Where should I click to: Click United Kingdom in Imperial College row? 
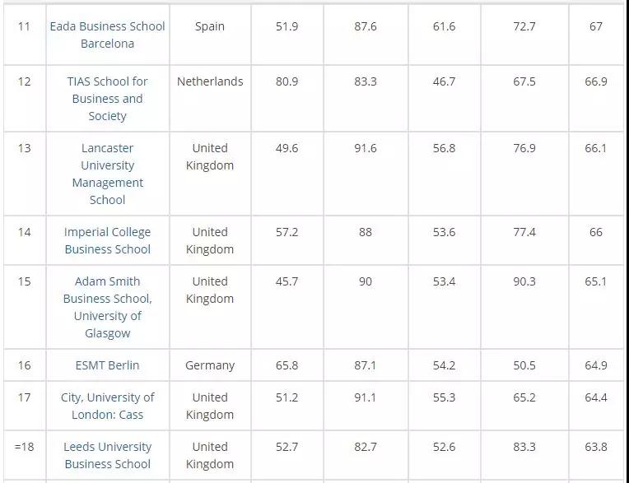tap(210, 240)
